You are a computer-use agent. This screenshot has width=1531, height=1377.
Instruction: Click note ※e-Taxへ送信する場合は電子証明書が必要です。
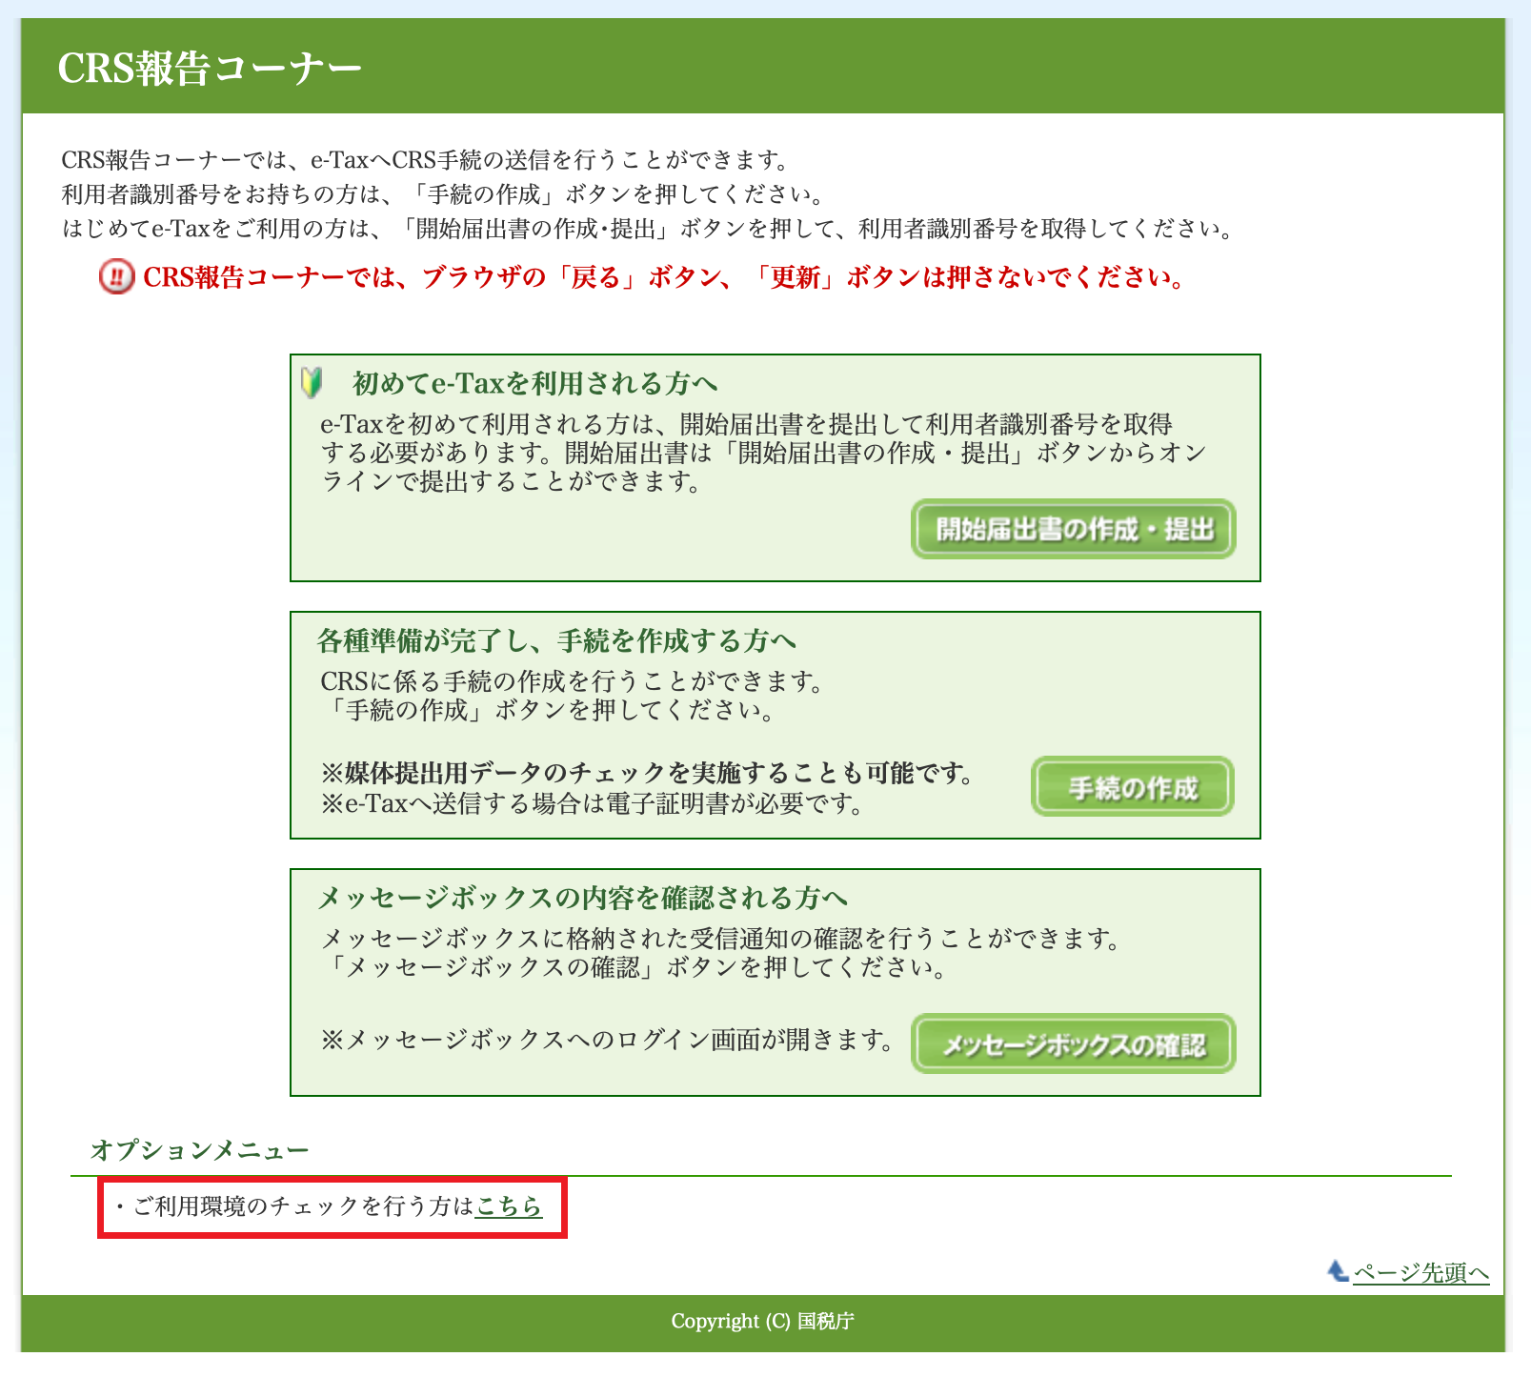[x=594, y=803]
